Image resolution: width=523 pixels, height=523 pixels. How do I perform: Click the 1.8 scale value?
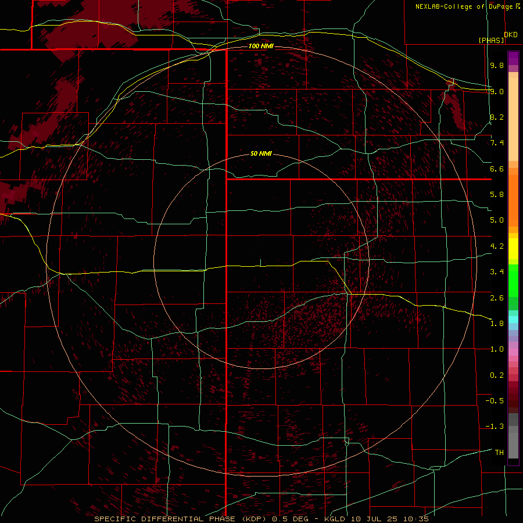point(497,324)
